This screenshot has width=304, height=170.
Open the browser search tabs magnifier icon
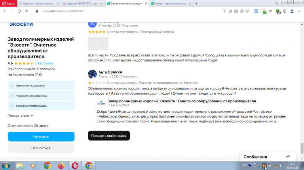pyautogui.click(x=276, y=3)
